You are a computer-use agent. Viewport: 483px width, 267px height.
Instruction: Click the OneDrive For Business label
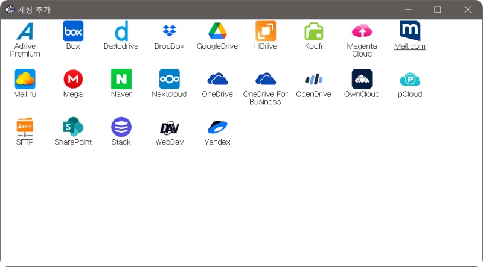tap(266, 98)
